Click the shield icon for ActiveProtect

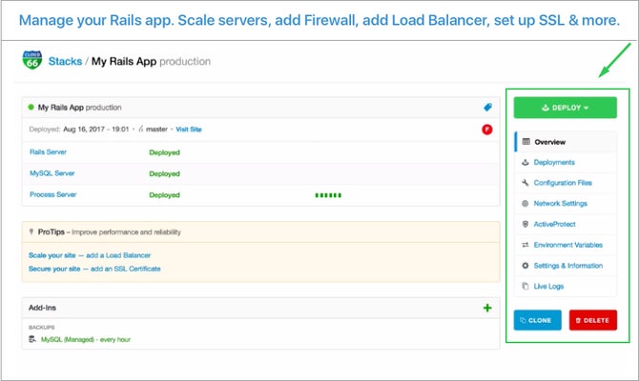[526, 224]
